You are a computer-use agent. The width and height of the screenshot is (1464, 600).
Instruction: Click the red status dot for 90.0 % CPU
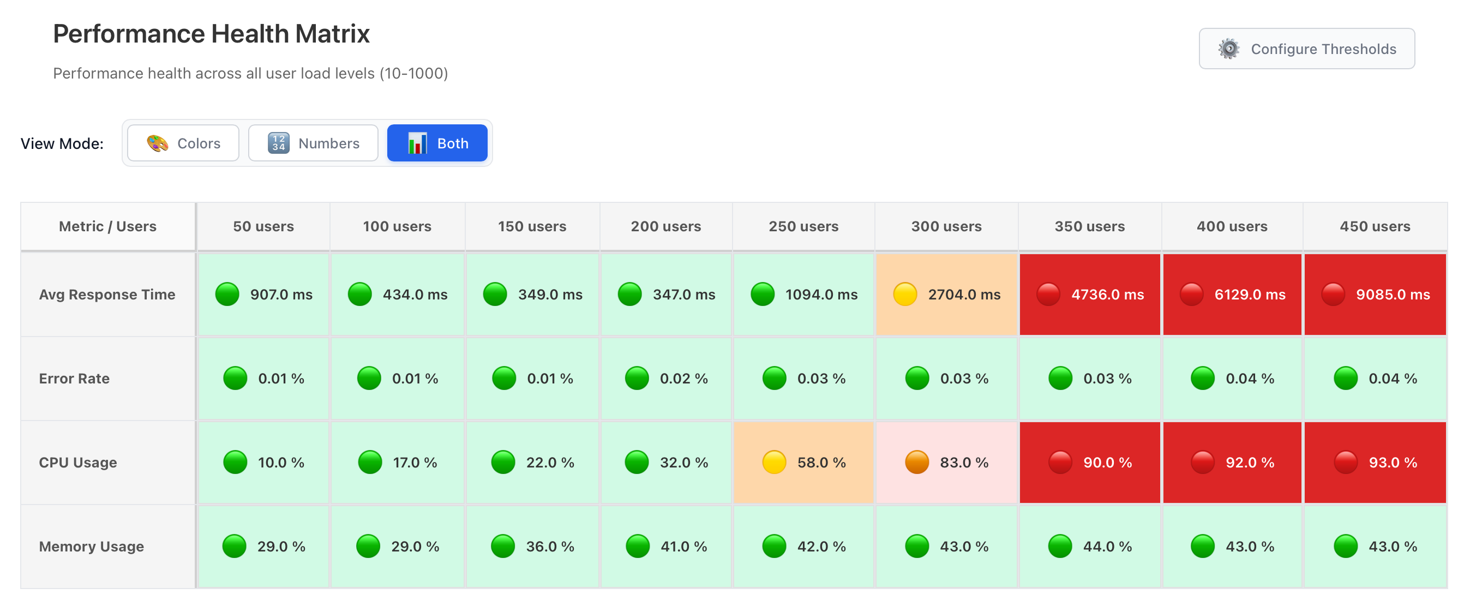[1061, 463]
